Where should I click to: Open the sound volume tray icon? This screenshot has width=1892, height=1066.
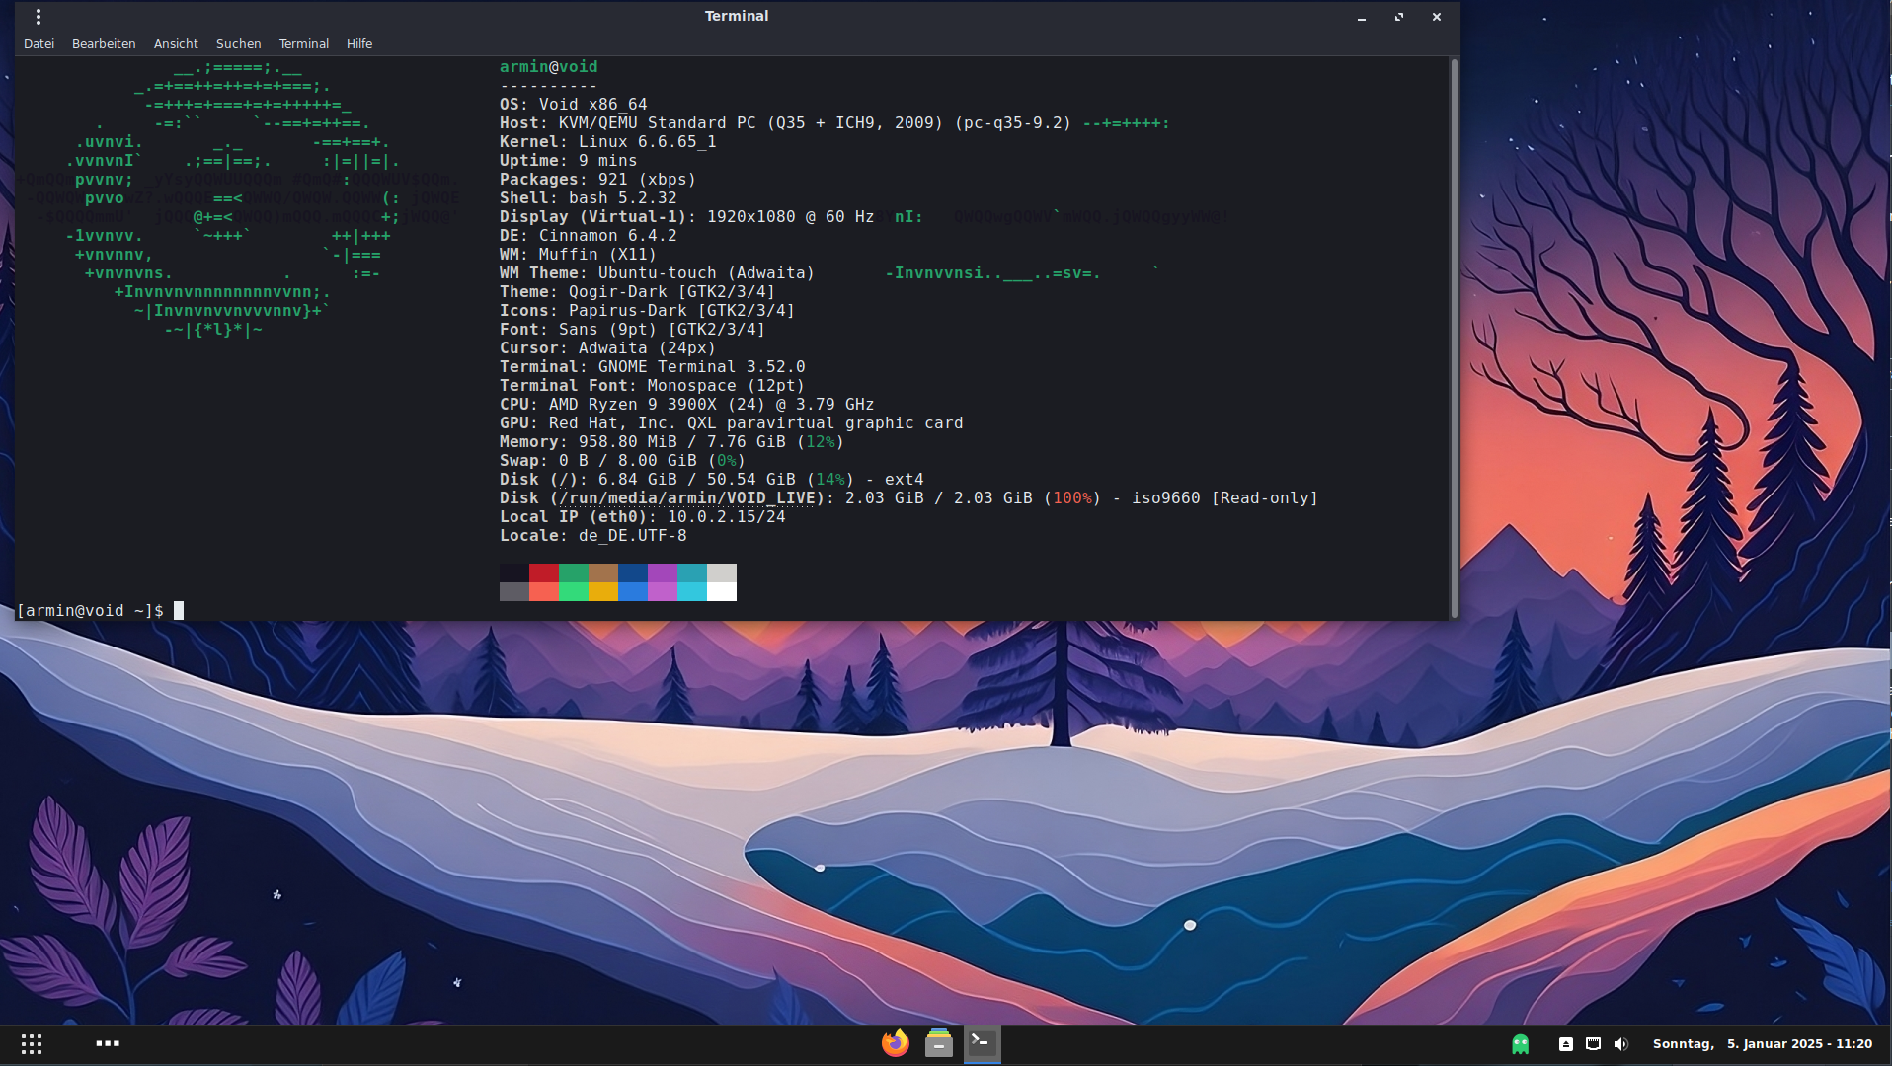click(x=1620, y=1043)
